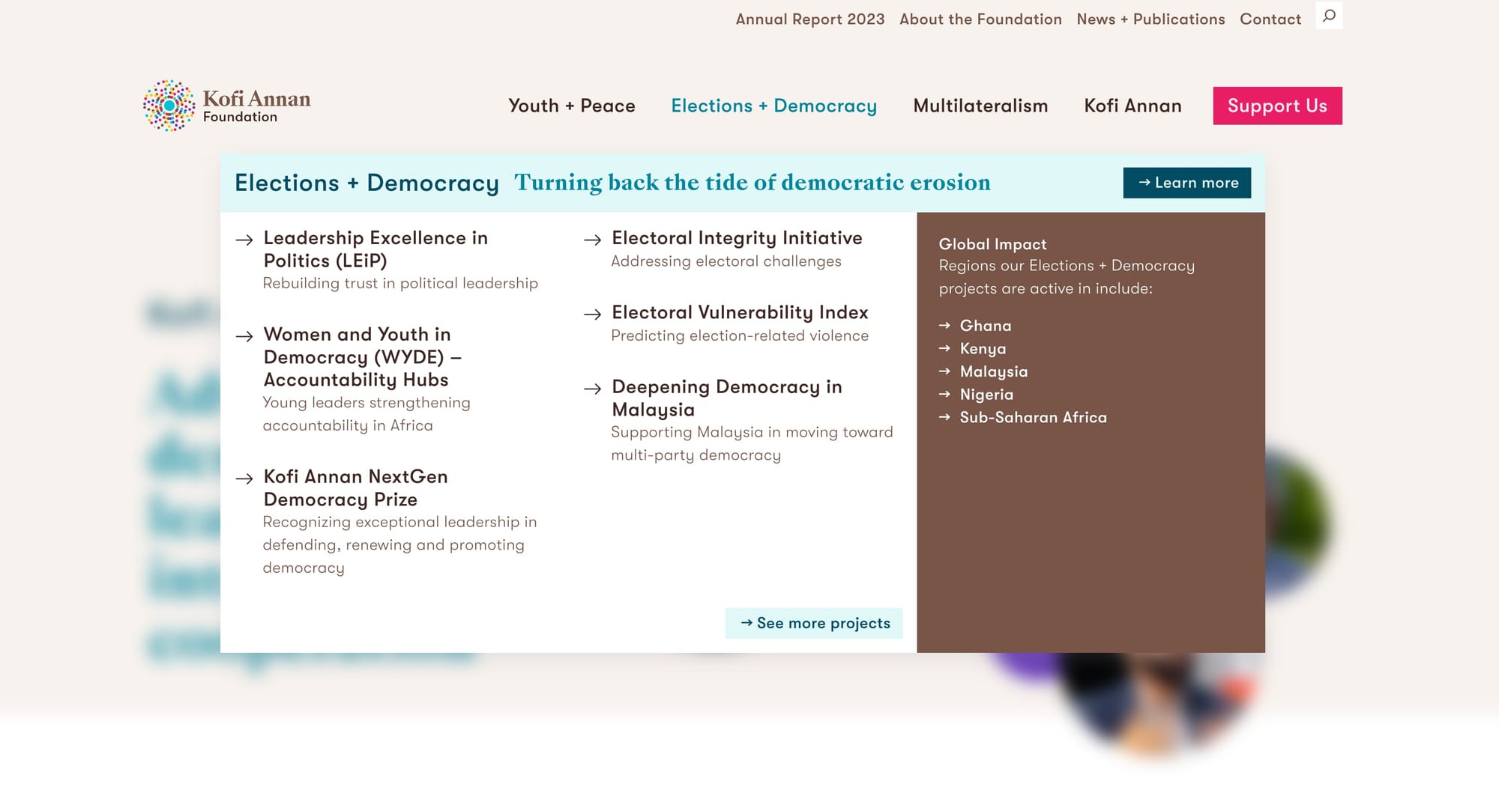Open the Kofi Annan menu

click(x=1132, y=106)
